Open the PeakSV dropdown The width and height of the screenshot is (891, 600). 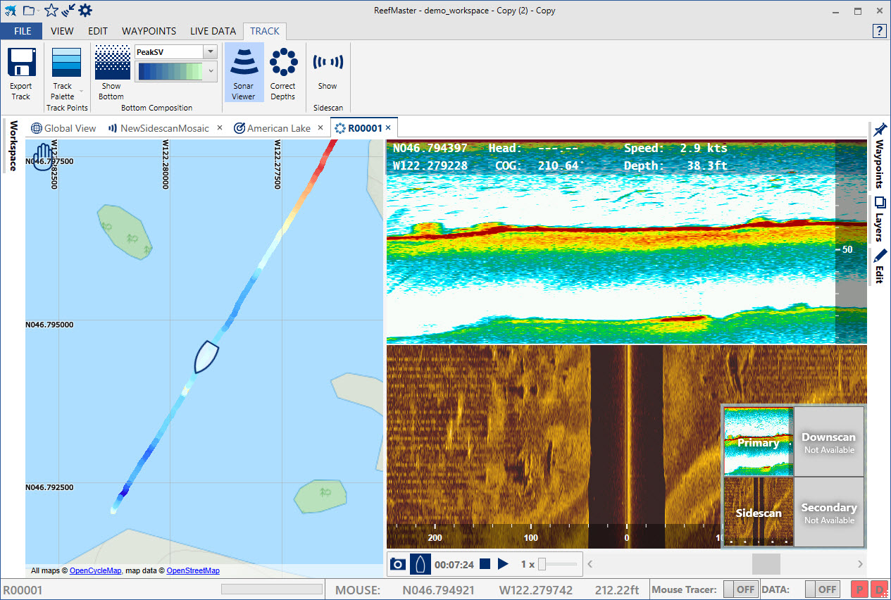tap(210, 52)
